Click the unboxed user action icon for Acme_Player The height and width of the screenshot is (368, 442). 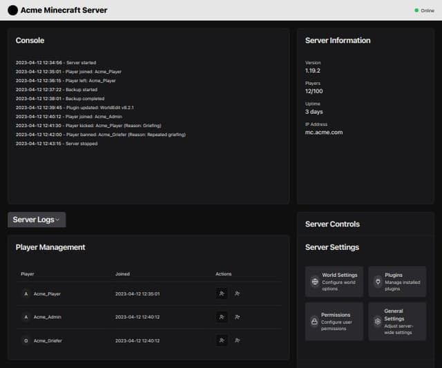tap(238, 293)
